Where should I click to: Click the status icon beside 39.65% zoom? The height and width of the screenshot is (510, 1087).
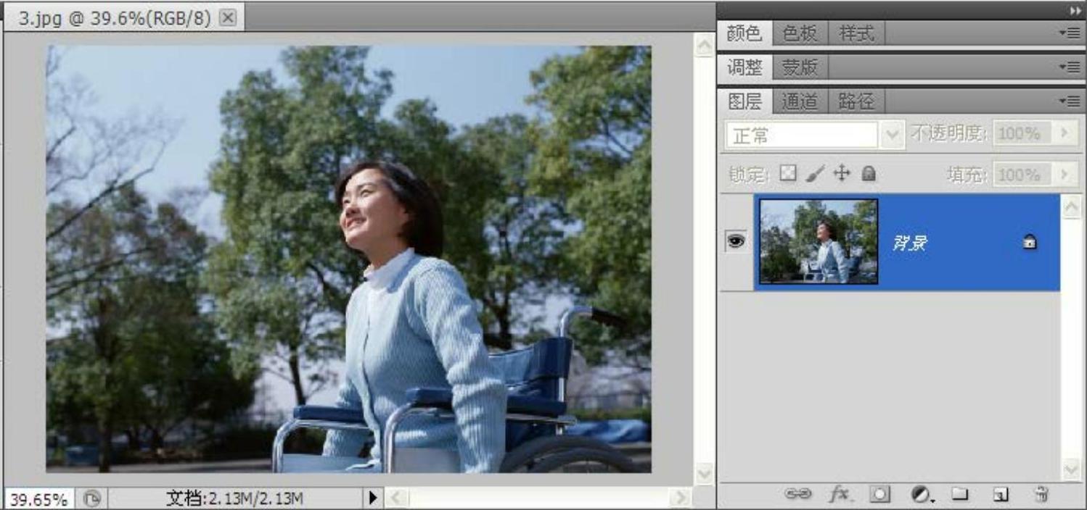tap(93, 499)
